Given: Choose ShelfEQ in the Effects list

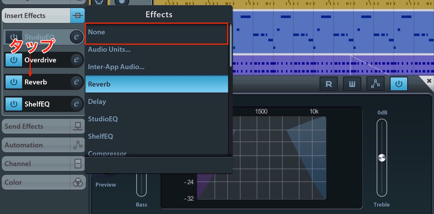Looking at the screenshot, I should tap(157, 137).
